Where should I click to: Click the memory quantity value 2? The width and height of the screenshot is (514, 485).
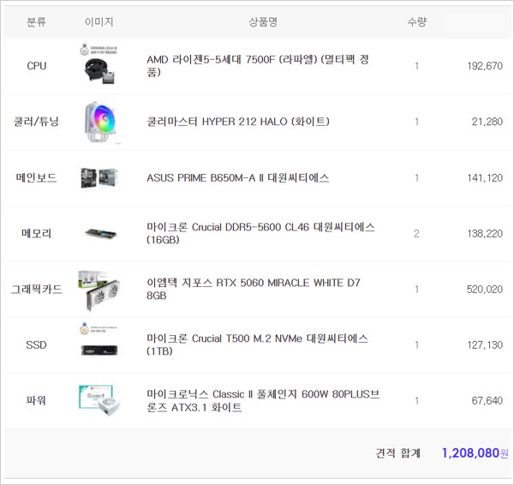point(417,233)
